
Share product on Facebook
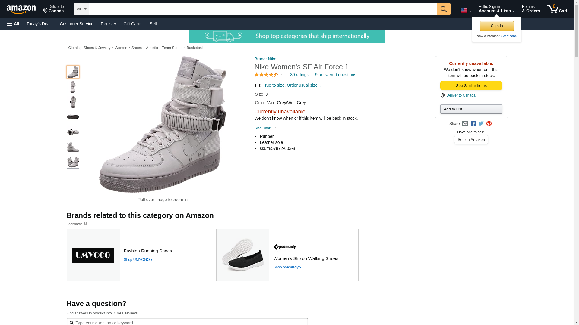(473, 124)
